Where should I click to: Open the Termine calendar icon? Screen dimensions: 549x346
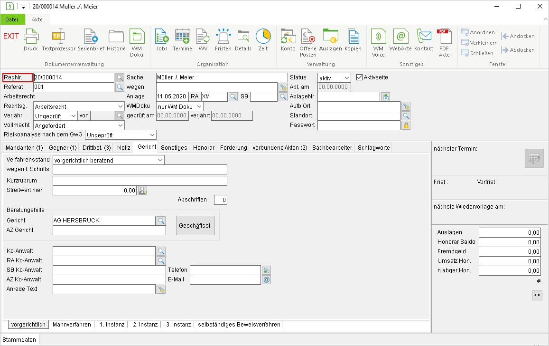click(x=182, y=39)
